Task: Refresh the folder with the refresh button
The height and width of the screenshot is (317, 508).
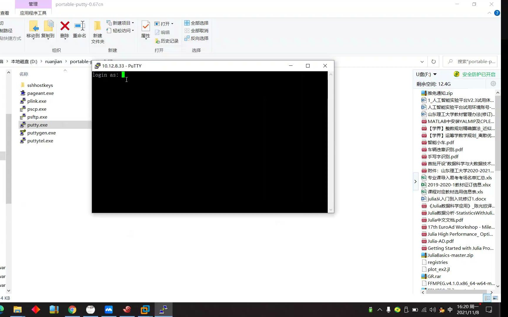Action: tap(433, 61)
